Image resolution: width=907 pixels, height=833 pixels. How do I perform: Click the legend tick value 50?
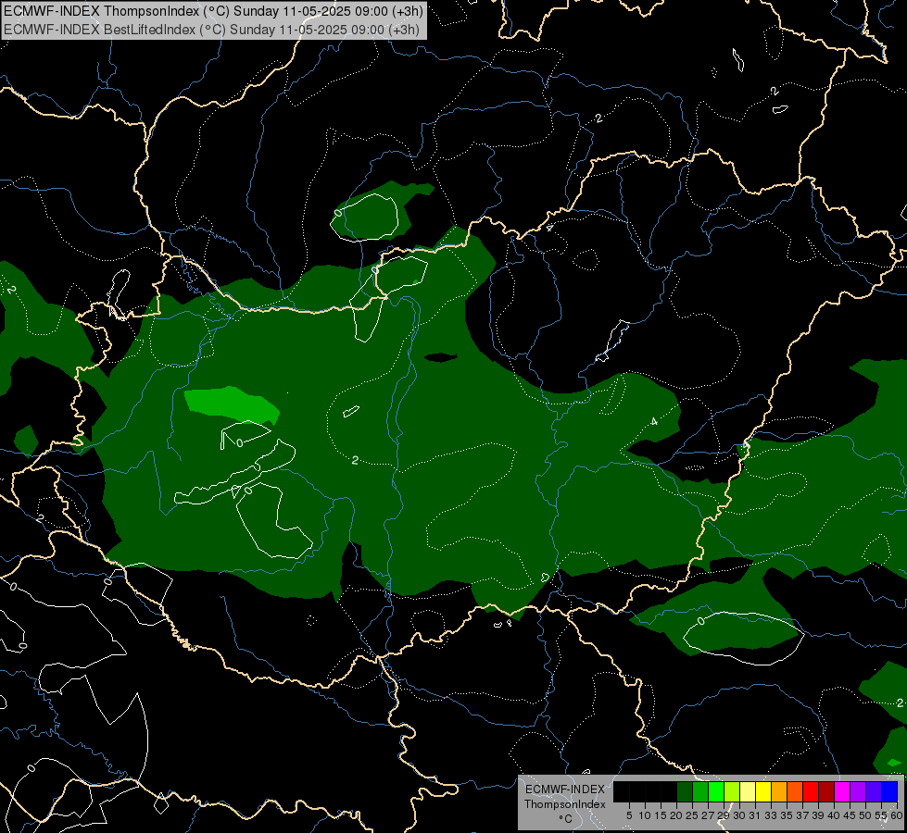coord(865,815)
